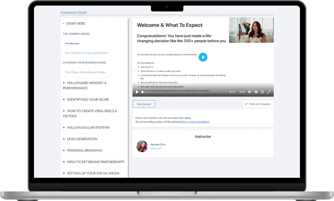Open the Monetization Studio breadcrumb link

[x=73, y=13]
